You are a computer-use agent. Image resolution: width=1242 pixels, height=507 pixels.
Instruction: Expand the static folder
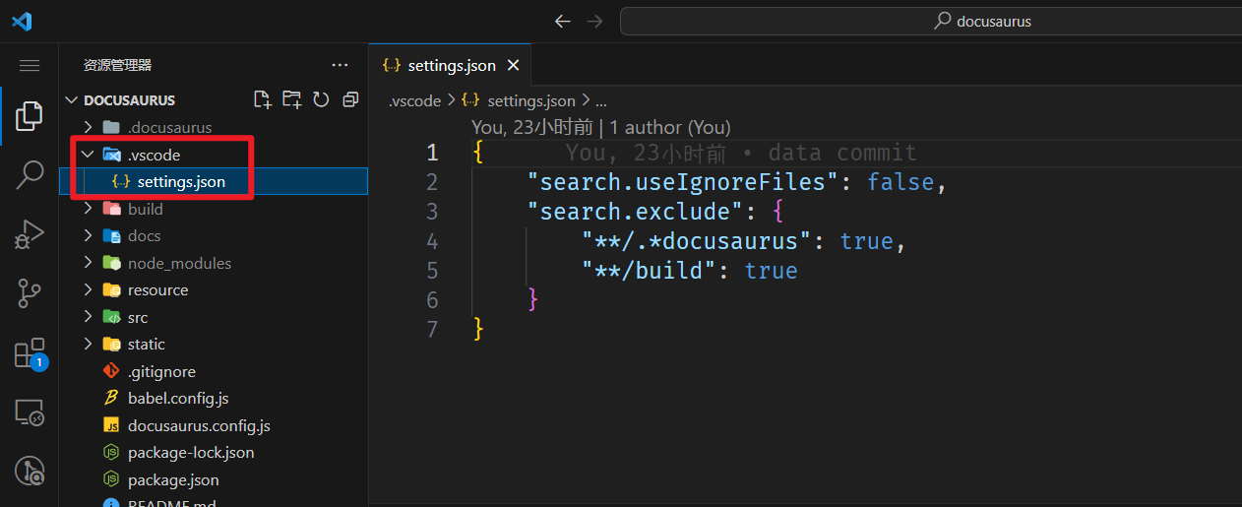(x=88, y=344)
